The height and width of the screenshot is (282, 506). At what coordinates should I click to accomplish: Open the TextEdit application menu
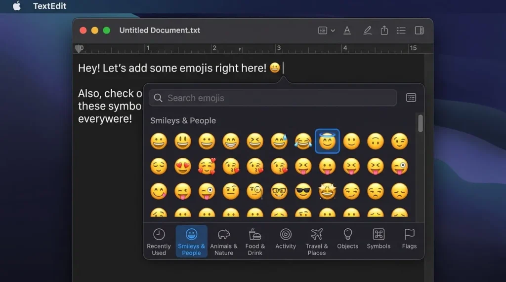(50, 6)
